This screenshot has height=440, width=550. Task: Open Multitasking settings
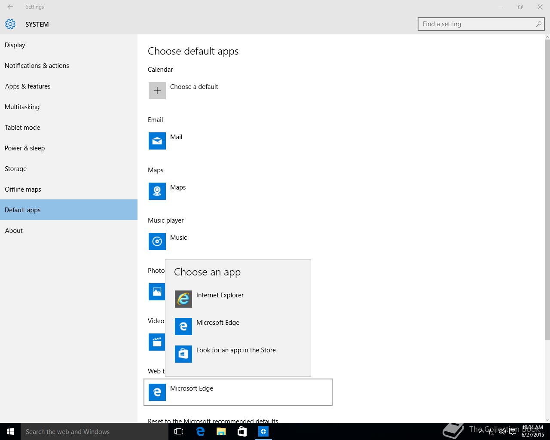69,107
